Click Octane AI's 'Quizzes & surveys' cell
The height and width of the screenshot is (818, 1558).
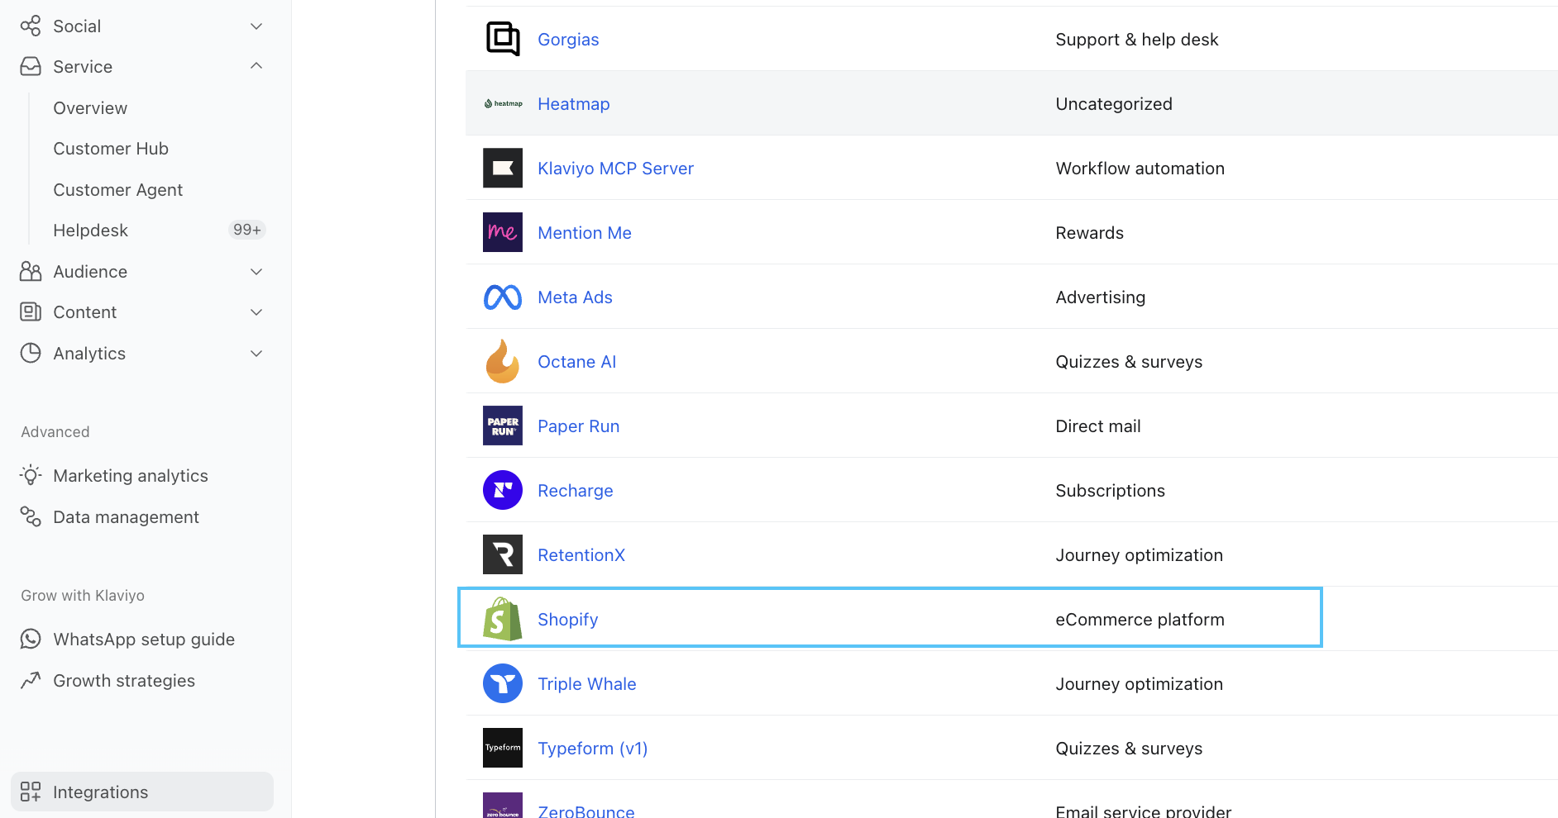click(1129, 361)
